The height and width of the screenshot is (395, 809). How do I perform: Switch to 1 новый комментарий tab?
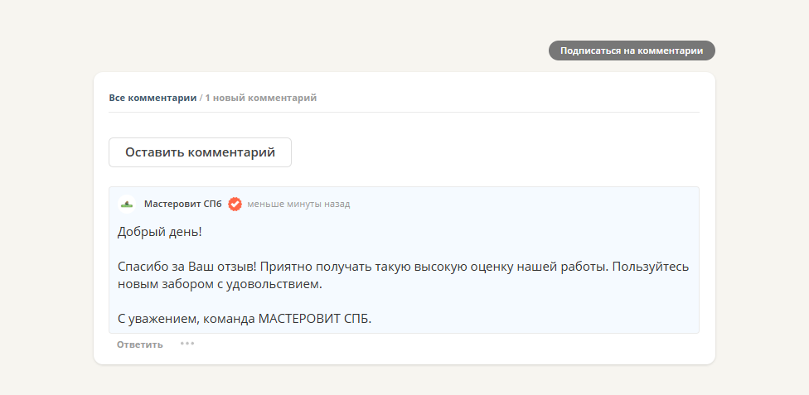tap(261, 98)
